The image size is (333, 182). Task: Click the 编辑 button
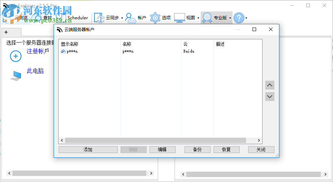coord(162,149)
